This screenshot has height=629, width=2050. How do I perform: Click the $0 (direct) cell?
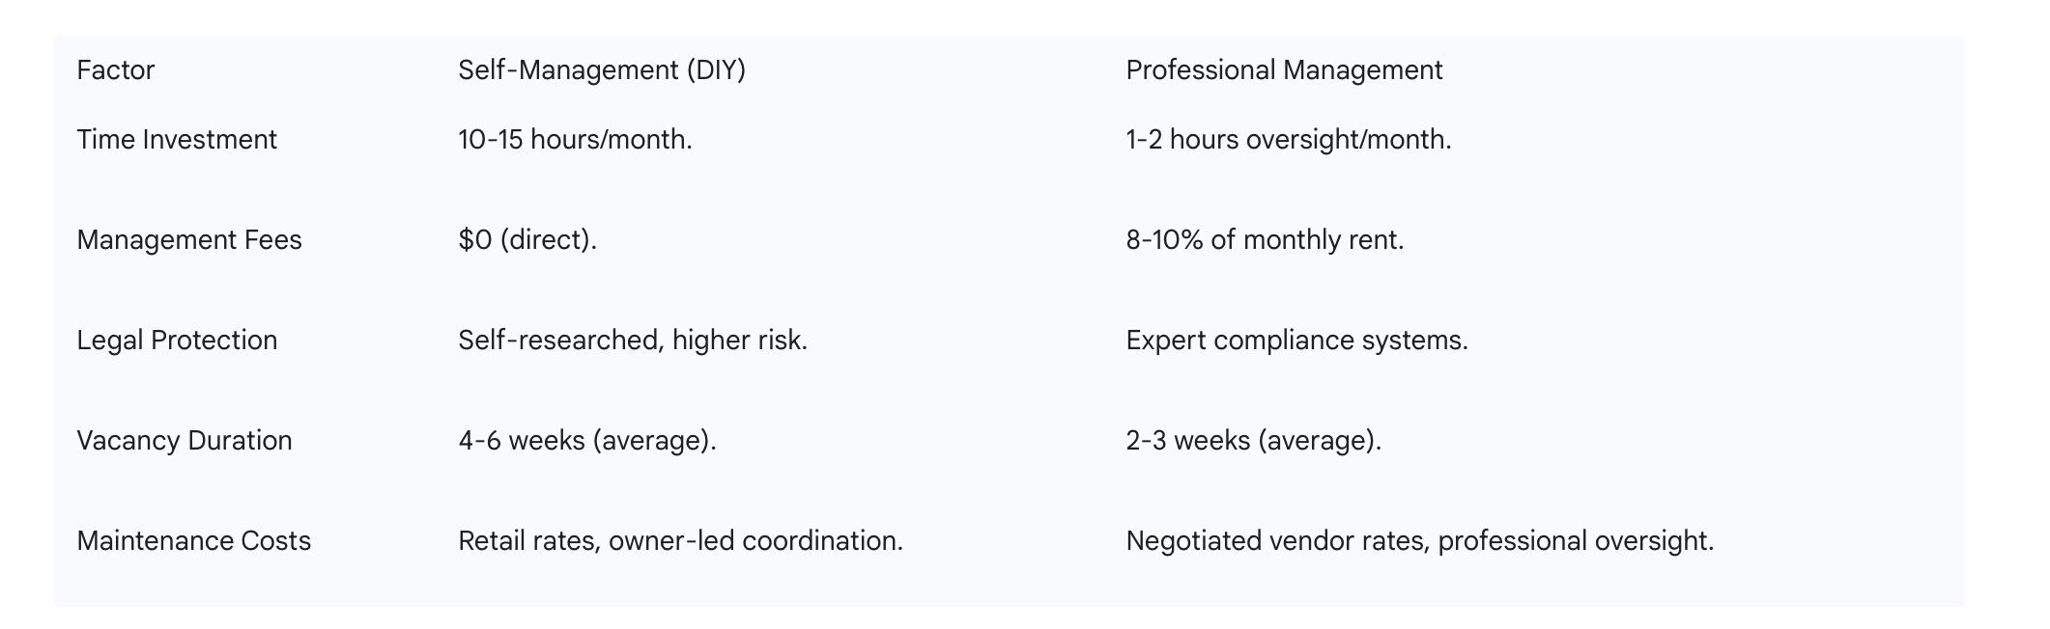click(527, 240)
